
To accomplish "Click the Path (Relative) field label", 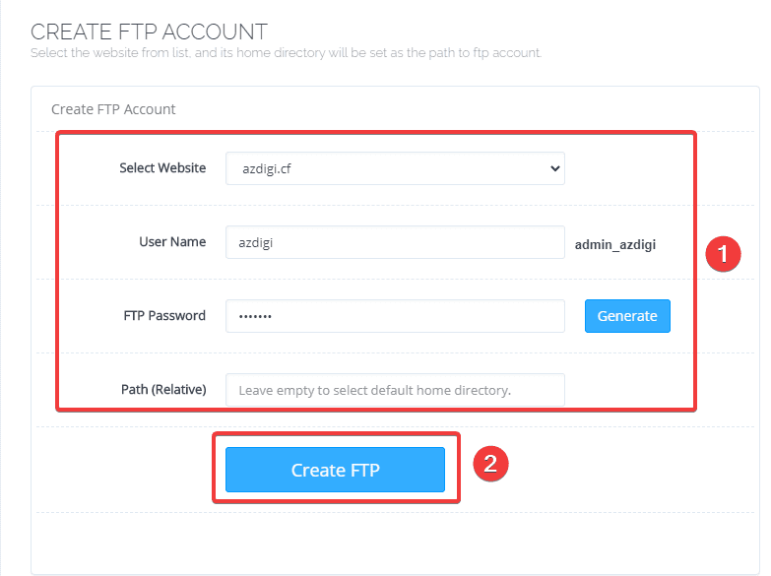I will point(163,390).
